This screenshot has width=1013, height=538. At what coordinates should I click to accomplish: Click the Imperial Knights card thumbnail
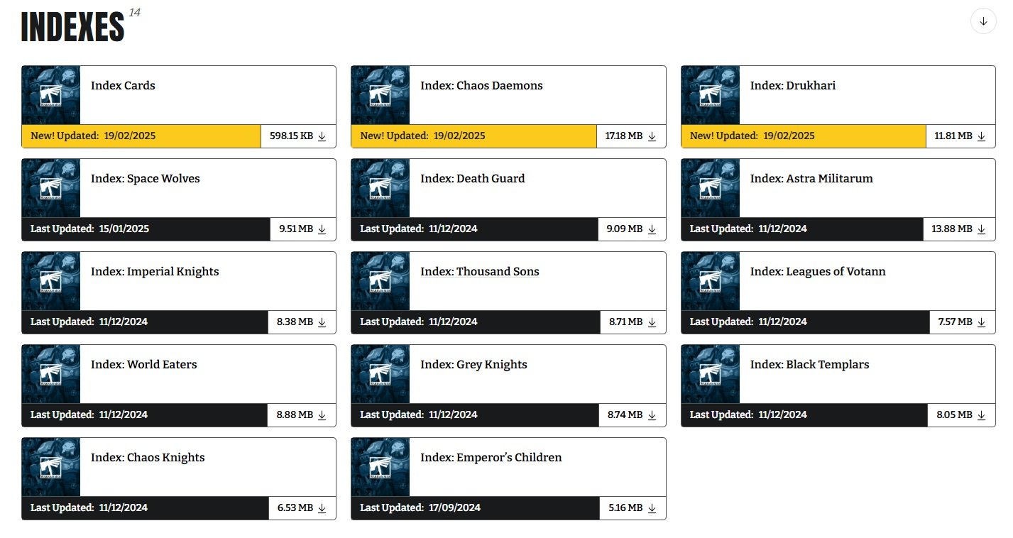51,281
